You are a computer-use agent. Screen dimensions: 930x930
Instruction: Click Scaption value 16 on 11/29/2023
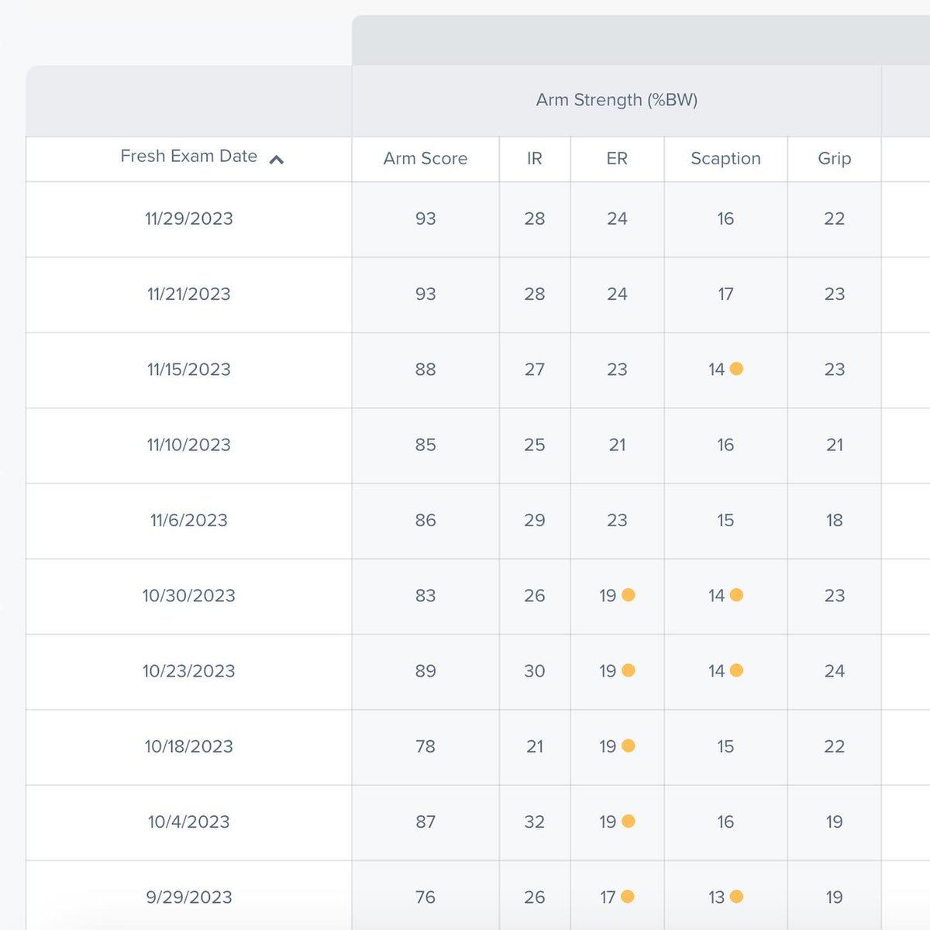pos(725,219)
